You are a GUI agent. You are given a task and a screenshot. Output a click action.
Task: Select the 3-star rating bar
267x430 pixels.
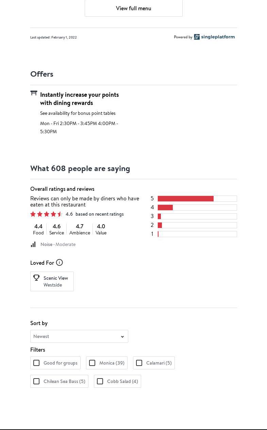[x=197, y=216]
